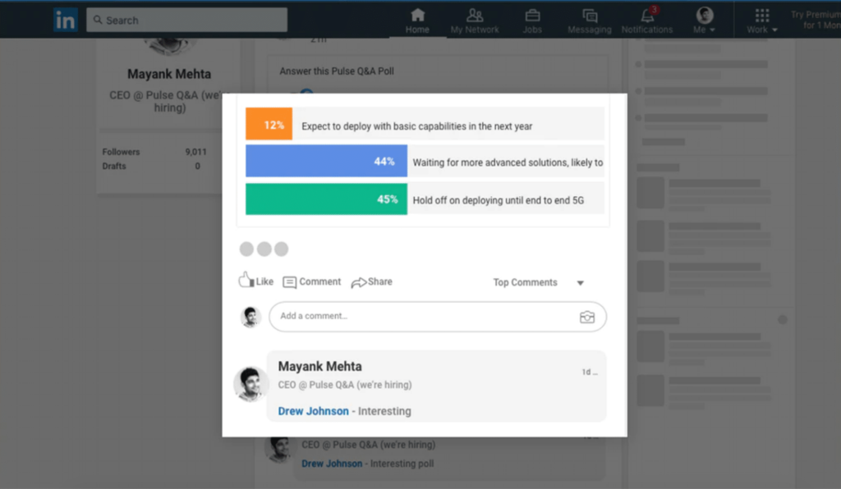This screenshot has width=841, height=489.
Task: Open Drew Johnson's profile link
Action: tap(313, 411)
